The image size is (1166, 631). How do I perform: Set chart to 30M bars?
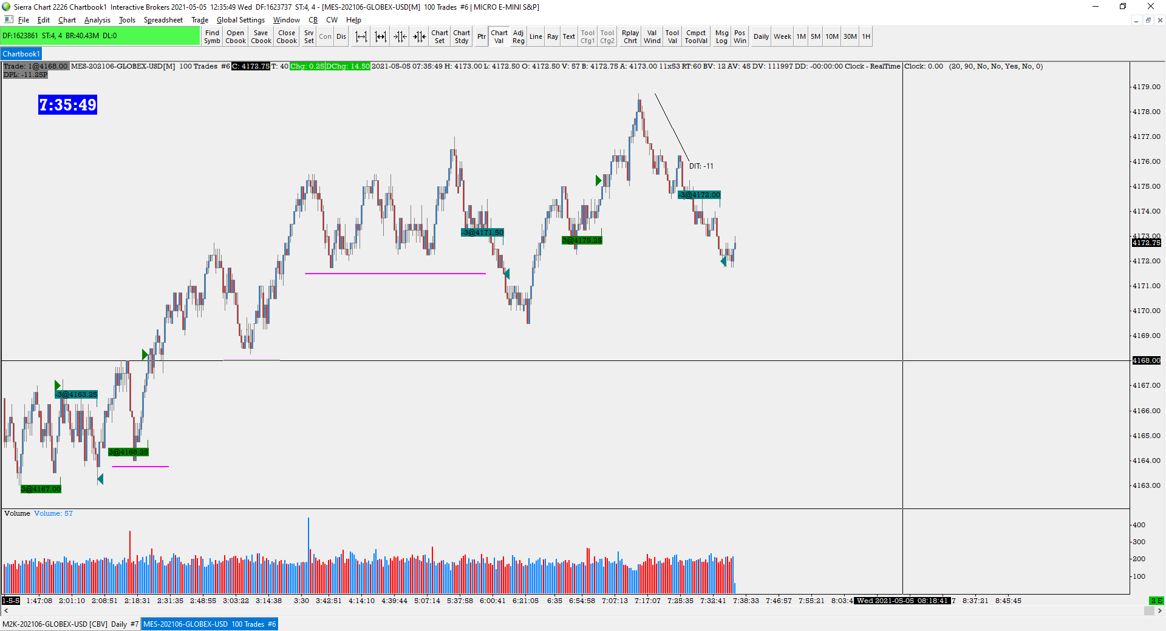(850, 36)
